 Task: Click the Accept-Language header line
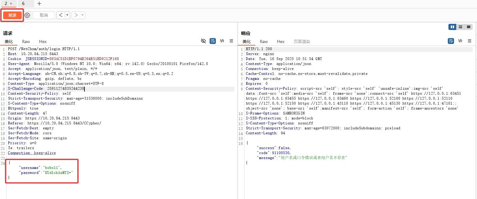pyautogui.click(x=91, y=74)
